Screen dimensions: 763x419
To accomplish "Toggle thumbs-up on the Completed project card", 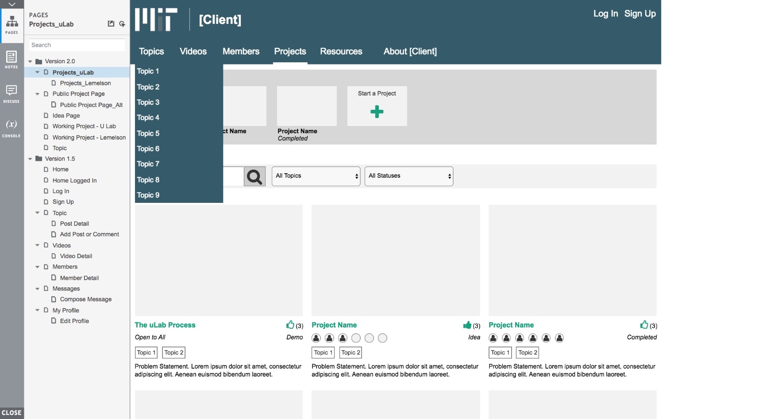I will [x=644, y=325].
